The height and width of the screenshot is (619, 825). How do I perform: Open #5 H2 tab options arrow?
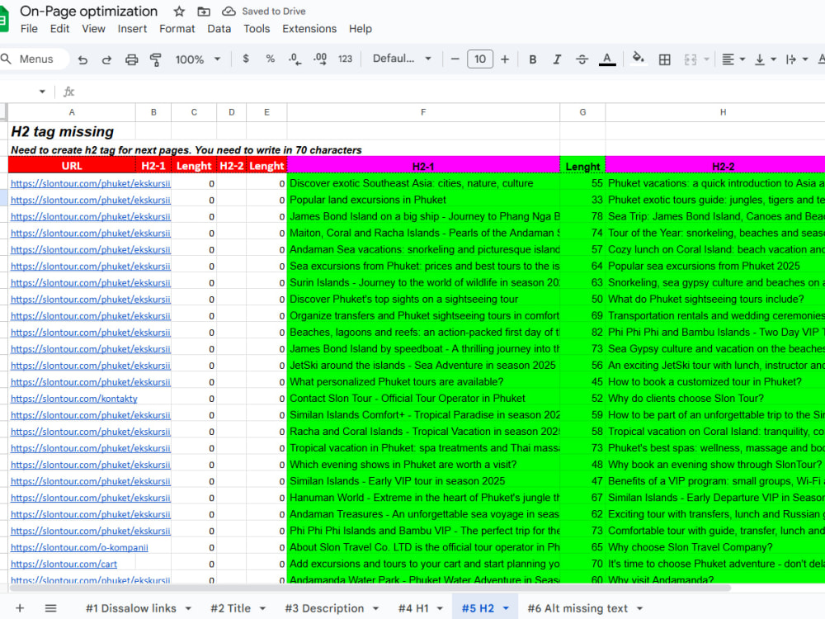pyautogui.click(x=506, y=608)
